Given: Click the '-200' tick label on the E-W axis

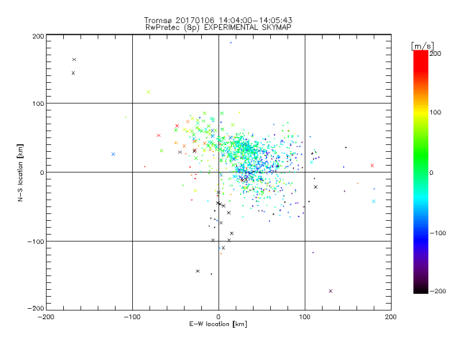Looking at the screenshot, I should (x=46, y=317).
